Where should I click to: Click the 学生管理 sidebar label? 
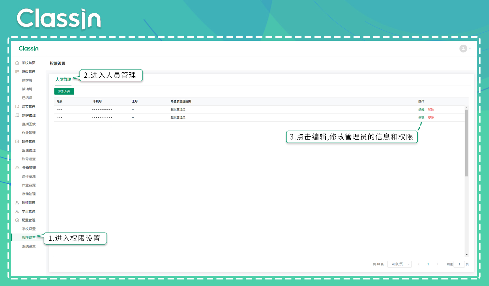(x=29, y=212)
